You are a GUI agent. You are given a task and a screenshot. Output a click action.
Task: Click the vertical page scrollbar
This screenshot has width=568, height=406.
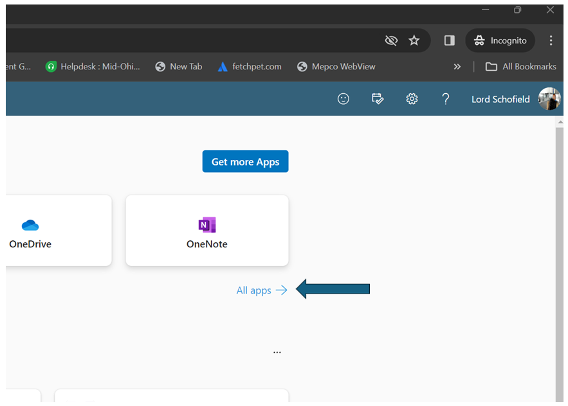559,264
